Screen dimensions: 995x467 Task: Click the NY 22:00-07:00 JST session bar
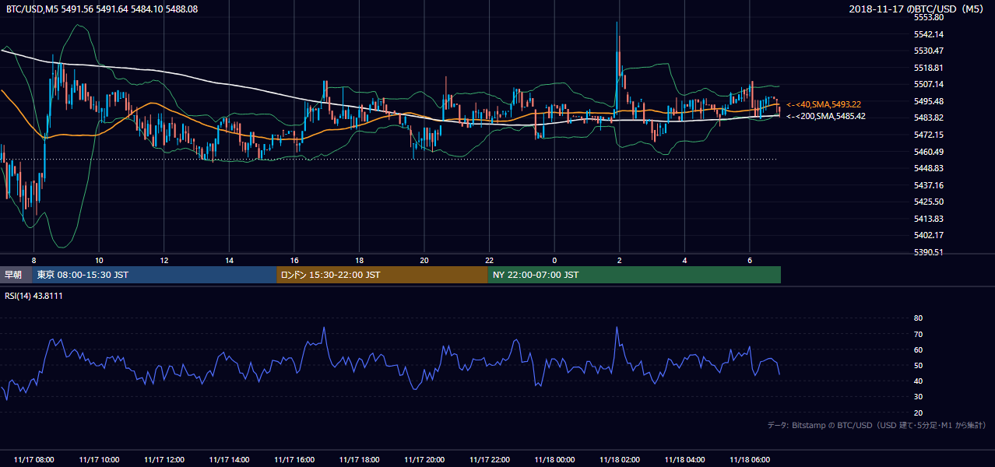pos(635,275)
